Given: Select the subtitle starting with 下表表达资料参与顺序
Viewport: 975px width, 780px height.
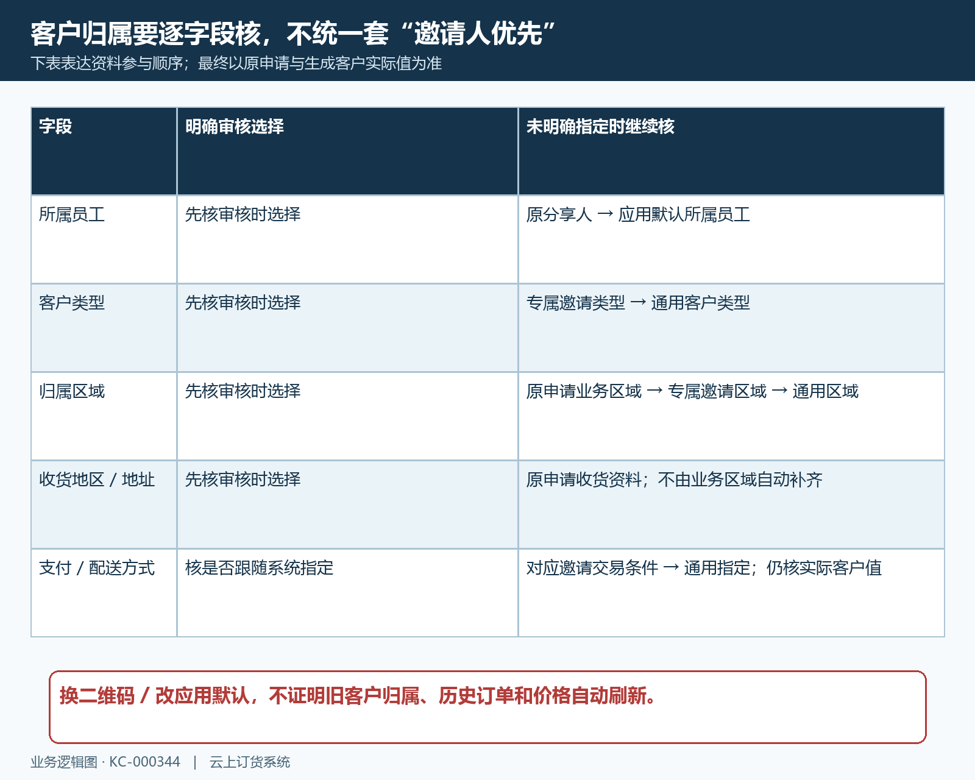Looking at the screenshot, I should coord(236,63).
